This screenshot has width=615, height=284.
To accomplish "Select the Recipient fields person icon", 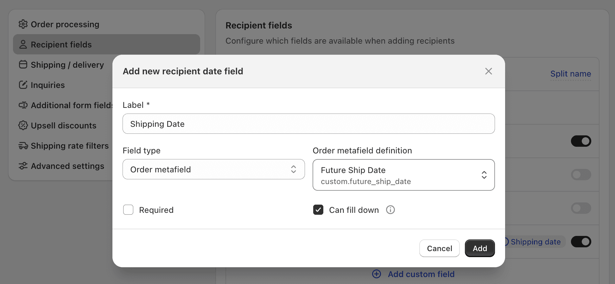I will click(23, 44).
